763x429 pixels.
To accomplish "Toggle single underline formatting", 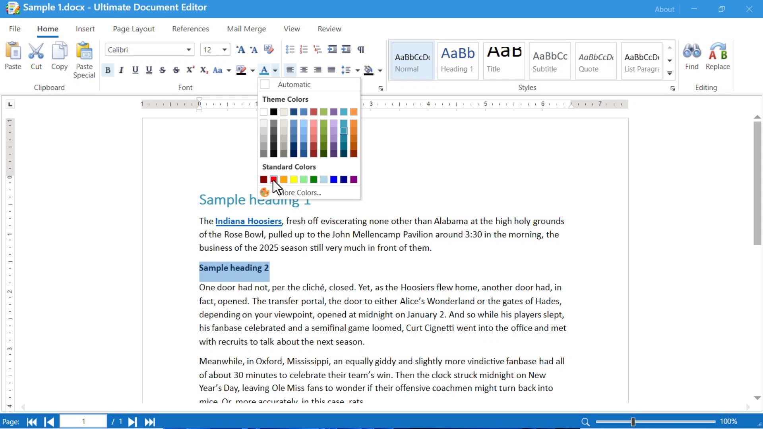I will [x=135, y=70].
